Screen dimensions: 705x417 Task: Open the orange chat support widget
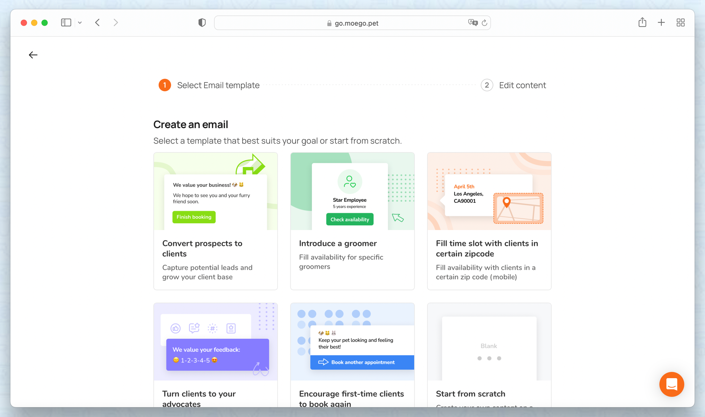pyautogui.click(x=671, y=384)
